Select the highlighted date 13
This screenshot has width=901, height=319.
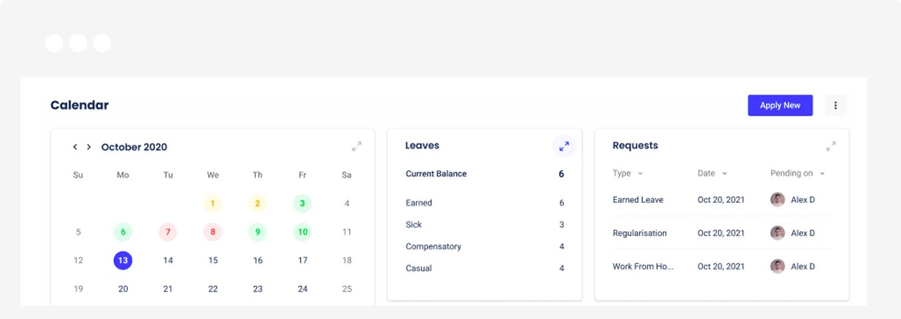pos(123,261)
